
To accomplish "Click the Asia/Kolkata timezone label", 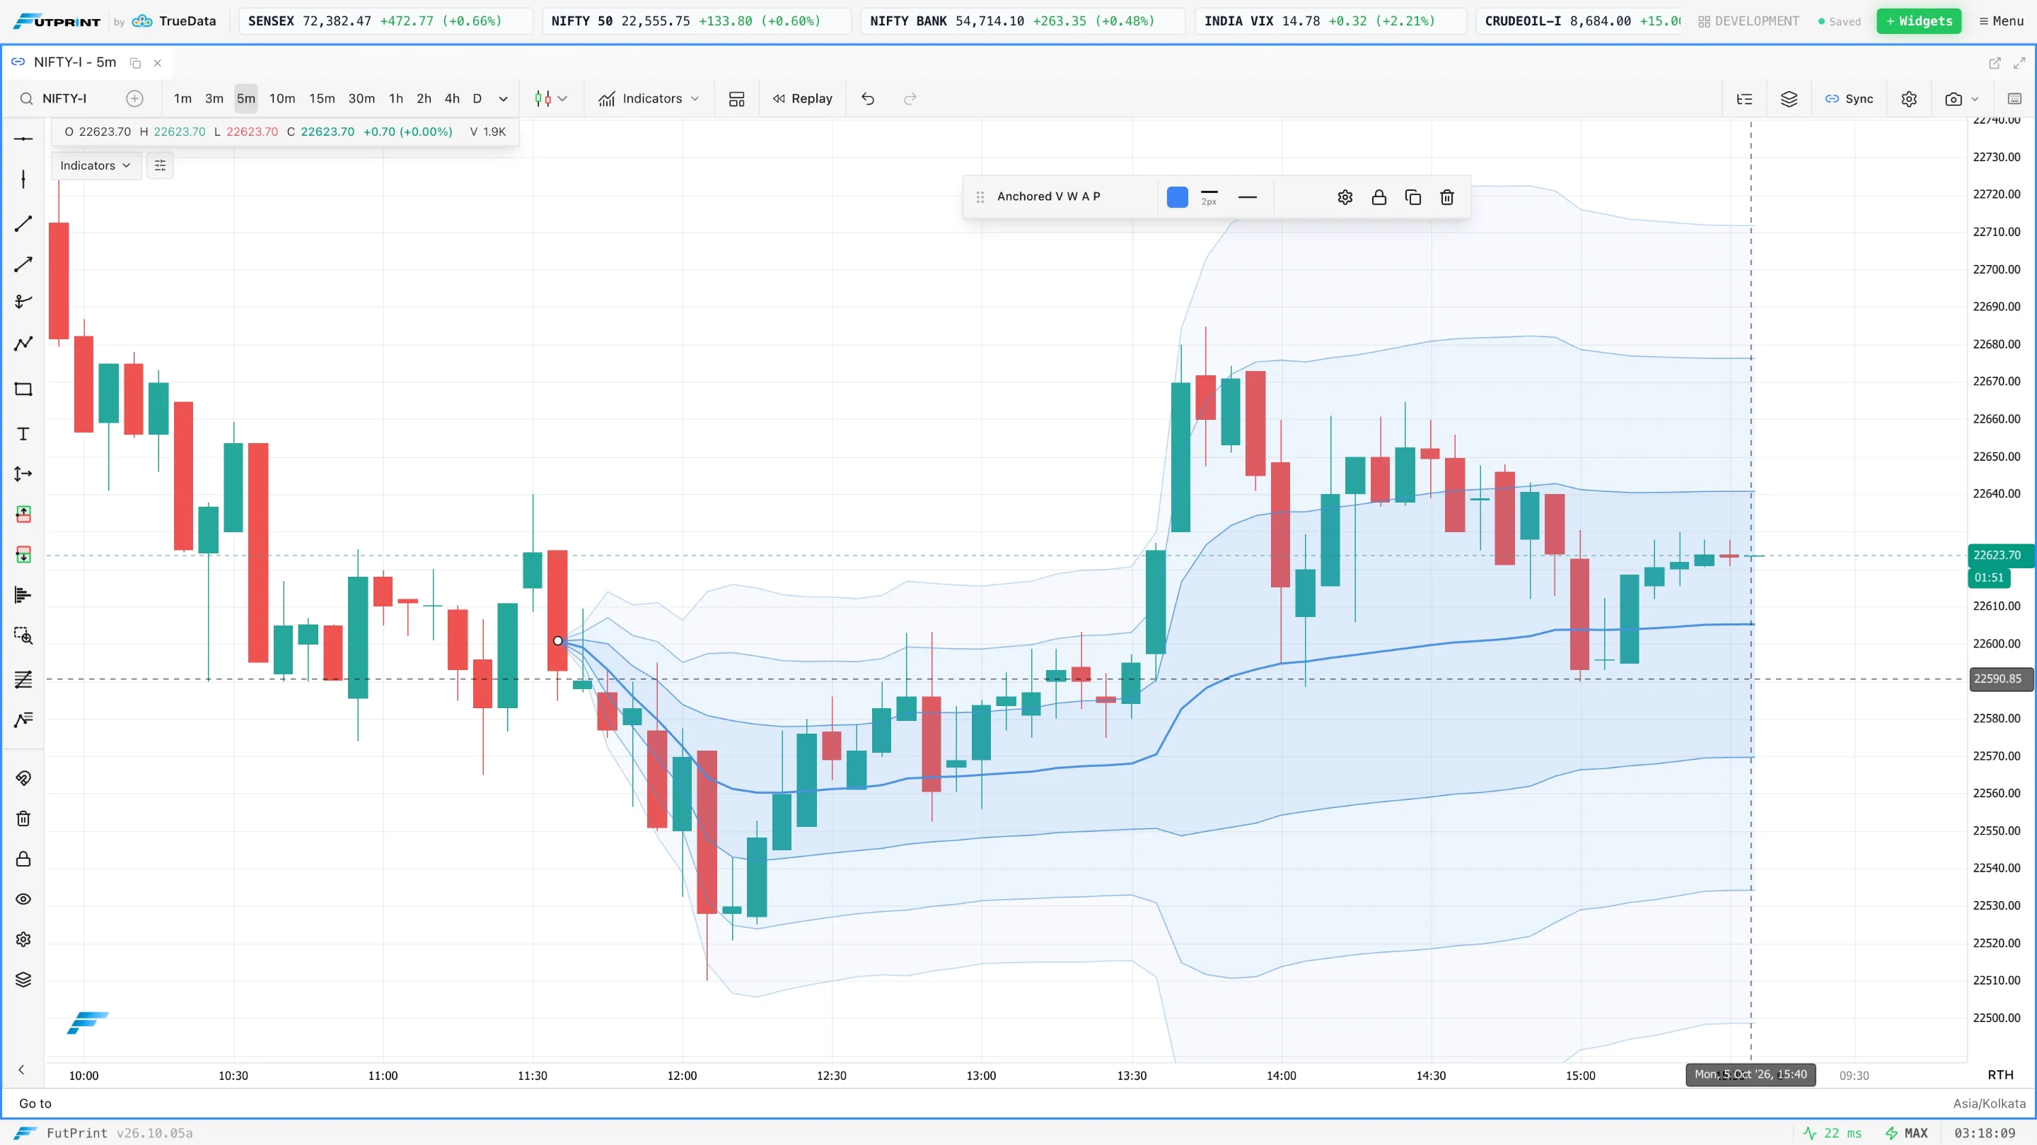I will 1989,1103.
